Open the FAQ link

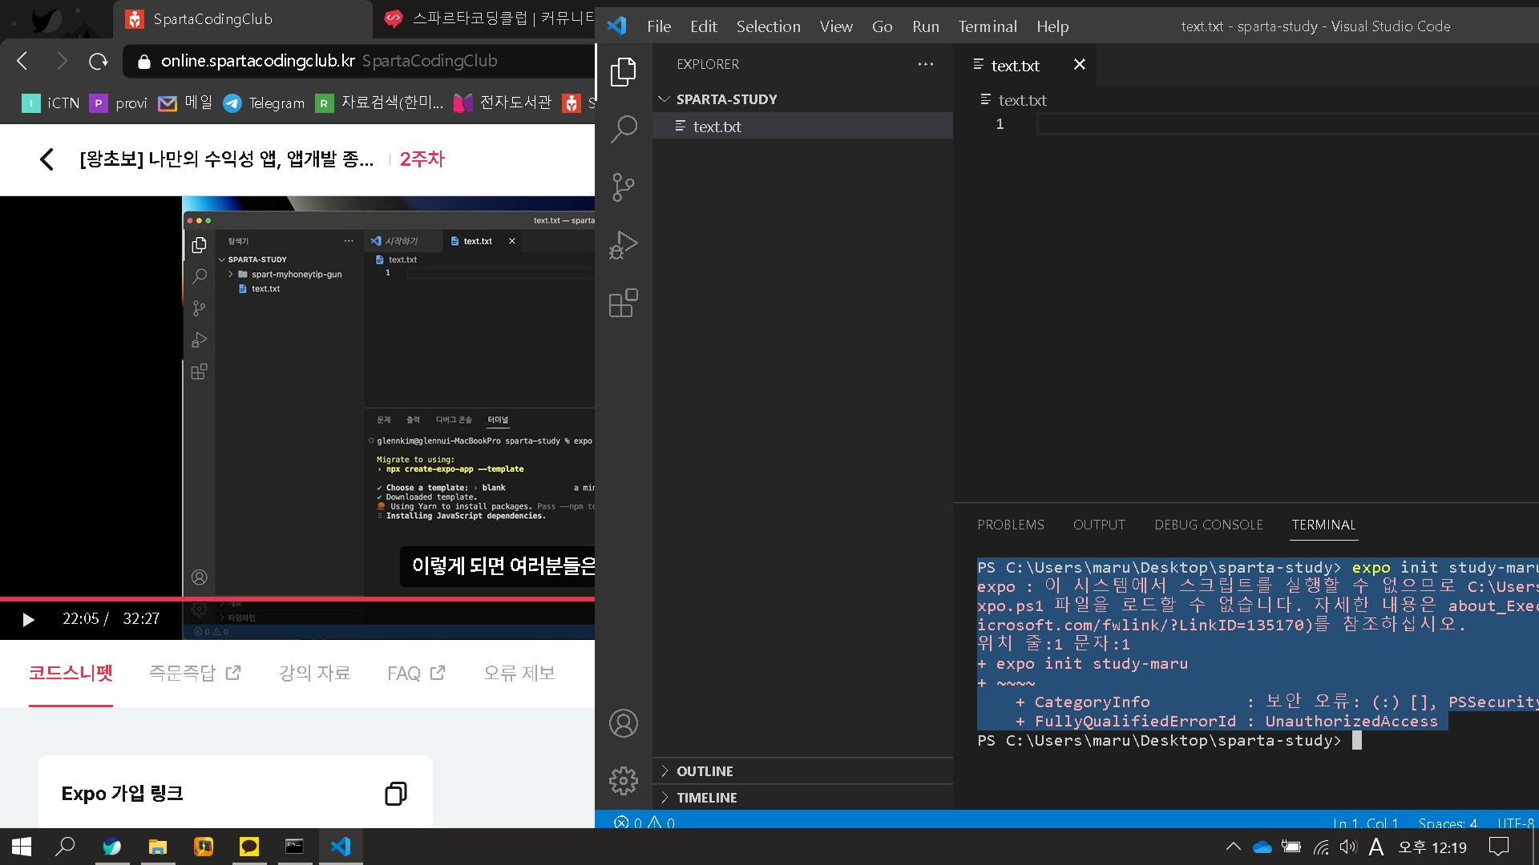(x=416, y=673)
